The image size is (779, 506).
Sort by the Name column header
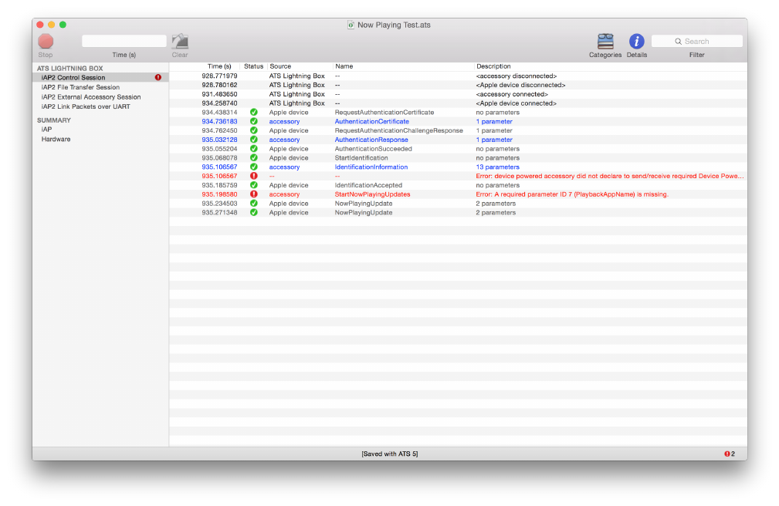(344, 66)
